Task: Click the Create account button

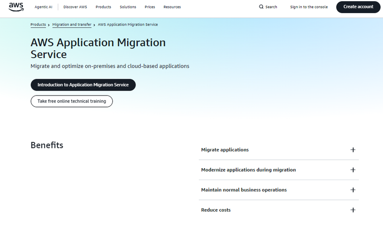Action: click(358, 7)
